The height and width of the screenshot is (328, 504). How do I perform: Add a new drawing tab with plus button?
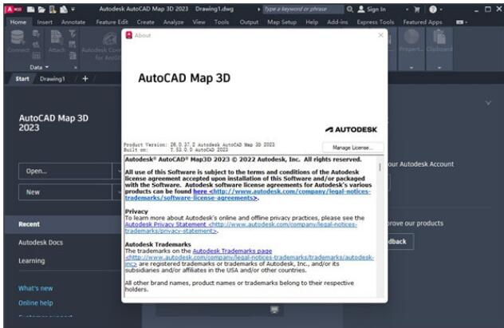(x=85, y=78)
